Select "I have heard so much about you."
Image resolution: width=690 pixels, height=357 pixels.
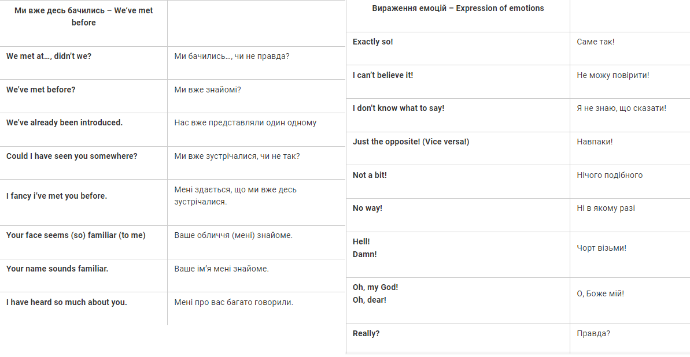pos(67,302)
